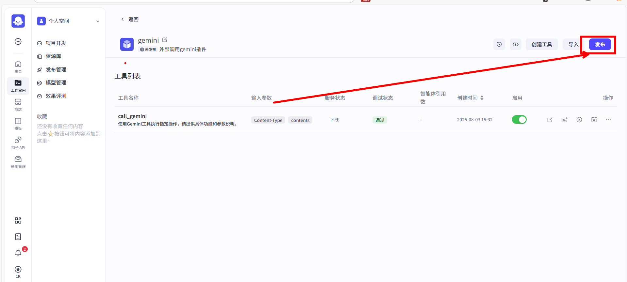627x282 pixels.
Task: Open notifications bell in the left sidebar
Action: pos(18,253)
